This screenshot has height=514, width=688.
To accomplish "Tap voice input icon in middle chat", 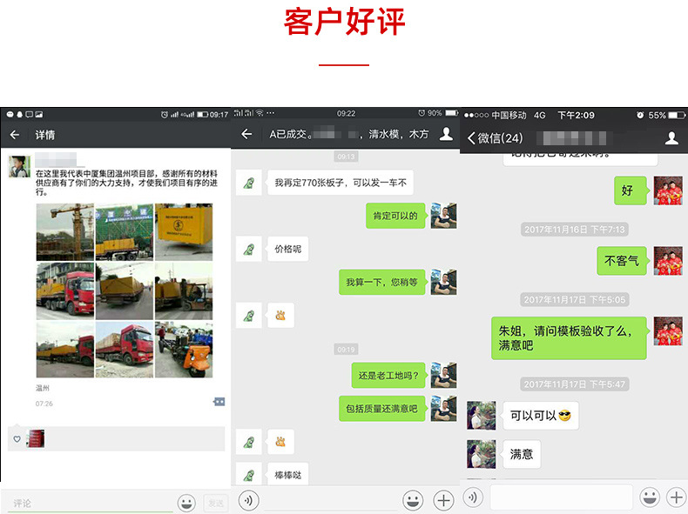I will pos(248,500).
